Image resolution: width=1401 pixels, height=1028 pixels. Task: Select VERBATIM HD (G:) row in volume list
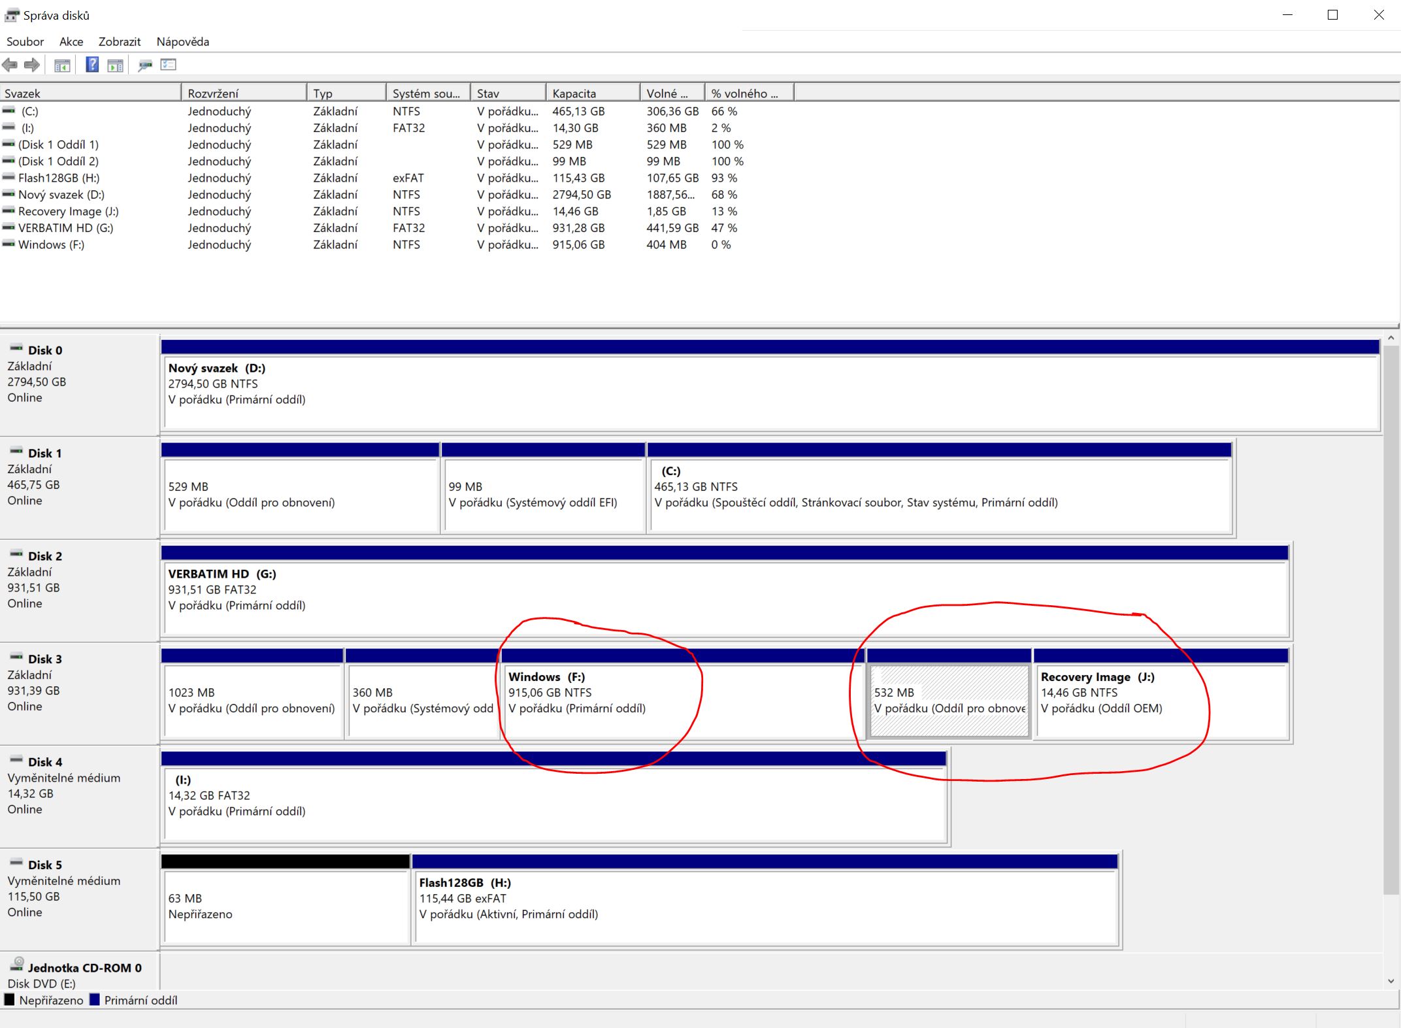coord(65,228)
